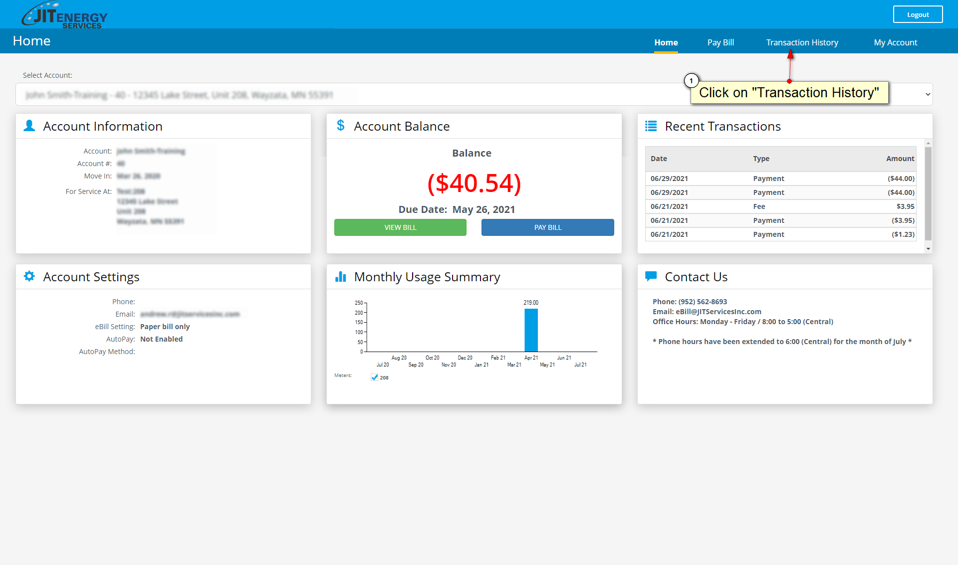Click the JIT Energy Services logo

pos(64,15)
